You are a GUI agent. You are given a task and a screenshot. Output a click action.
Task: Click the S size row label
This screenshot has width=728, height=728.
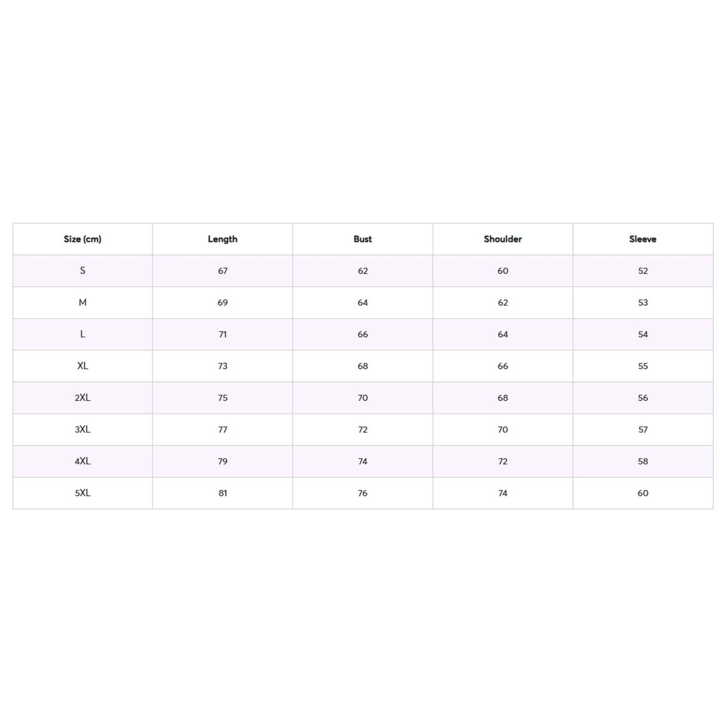click(83, 271)
